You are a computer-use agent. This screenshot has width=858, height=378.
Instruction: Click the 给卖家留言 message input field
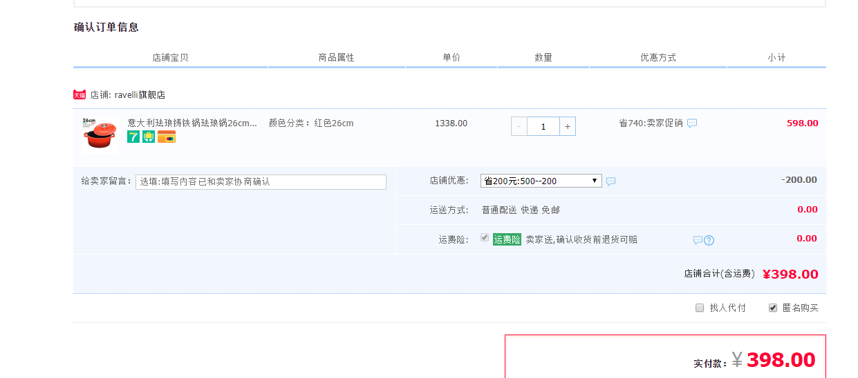point(261,182)
